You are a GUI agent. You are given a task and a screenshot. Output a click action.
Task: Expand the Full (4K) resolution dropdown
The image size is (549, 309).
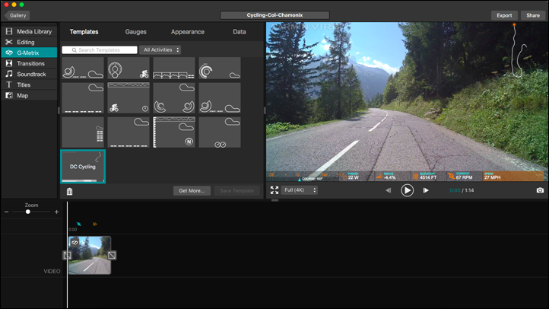(x=300, y=190)
